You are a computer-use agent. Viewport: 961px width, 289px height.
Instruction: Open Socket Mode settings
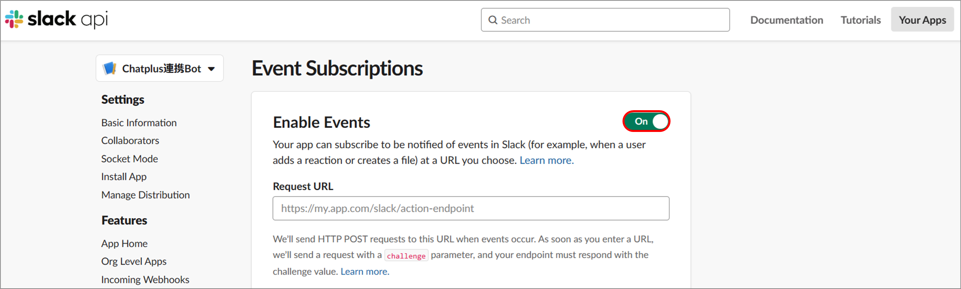click(x=129, y=159)
